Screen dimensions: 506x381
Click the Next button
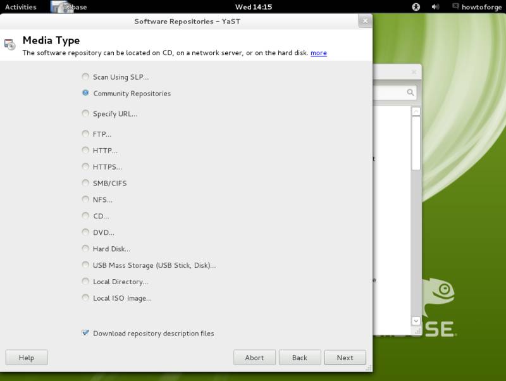click(345, 358)
